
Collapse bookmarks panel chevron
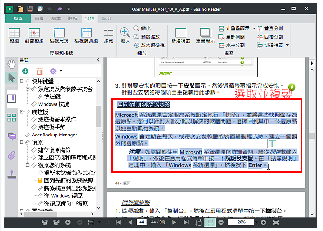coord(98,60)
